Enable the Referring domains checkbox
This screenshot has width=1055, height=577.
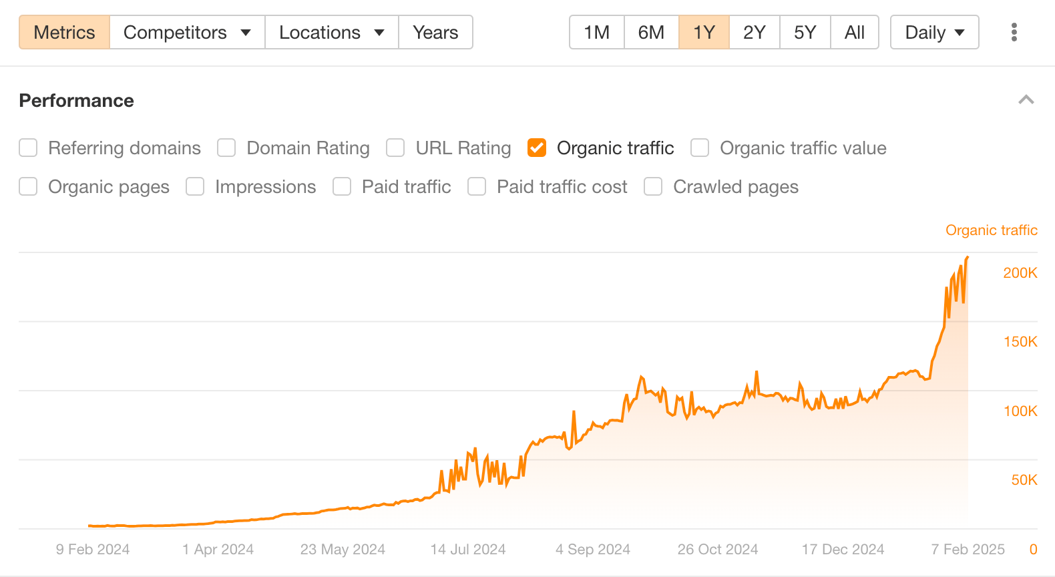(28, 148)
